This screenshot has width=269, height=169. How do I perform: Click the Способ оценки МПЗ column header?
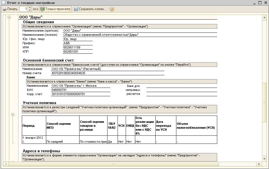pyautogui.click(x=63, y=126)
